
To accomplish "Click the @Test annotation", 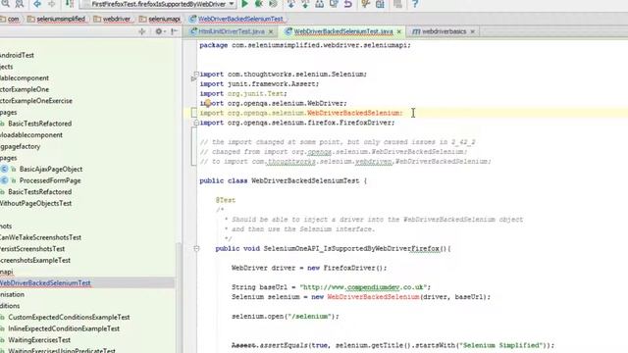I will 226,200.
